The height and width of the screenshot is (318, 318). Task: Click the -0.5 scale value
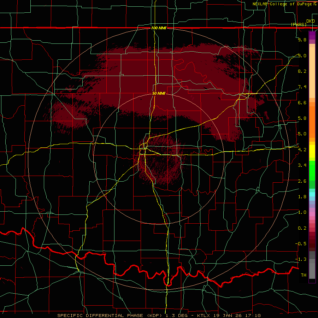[301, 243]
